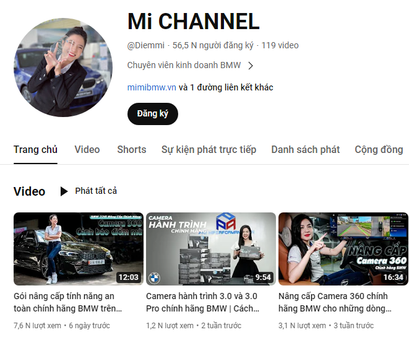
Task: Show 'và 1 đường liên kết khác' links
Action: [x=226, y=87]
